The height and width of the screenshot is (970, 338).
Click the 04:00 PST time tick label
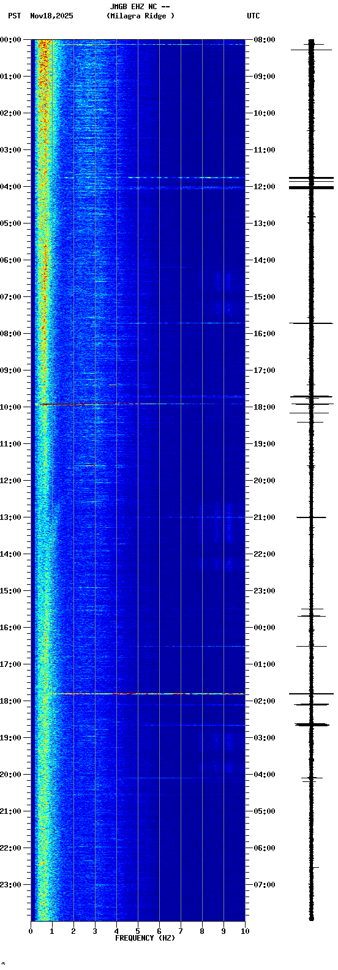click(10, 187)
